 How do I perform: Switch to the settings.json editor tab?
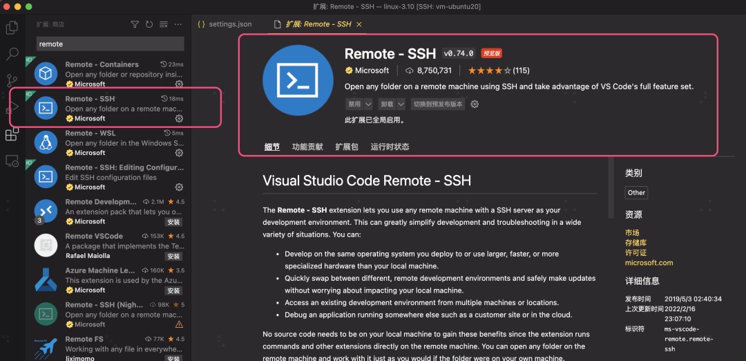click(224, 24)
